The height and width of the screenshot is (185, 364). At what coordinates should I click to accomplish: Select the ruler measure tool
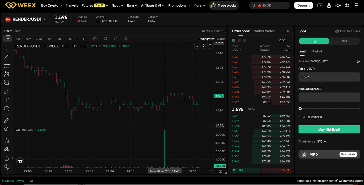(x=7, y=120)
